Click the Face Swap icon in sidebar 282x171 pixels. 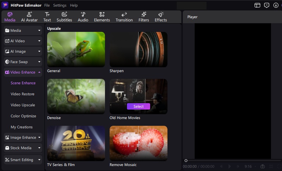click(7, 62)
